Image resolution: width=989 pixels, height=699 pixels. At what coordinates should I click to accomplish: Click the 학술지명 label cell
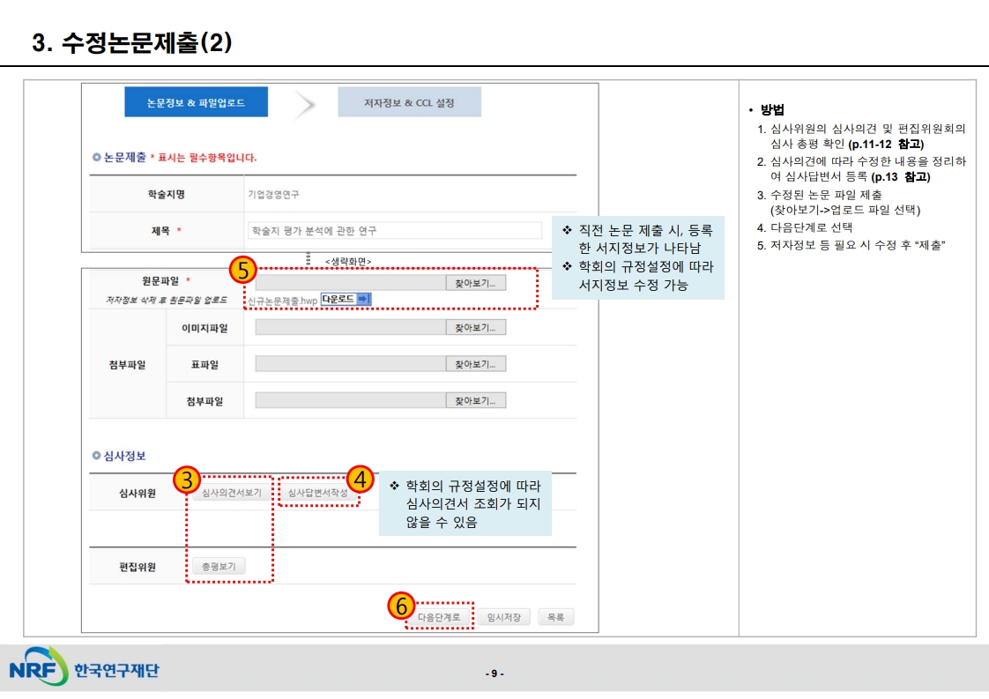pos(167,194)
